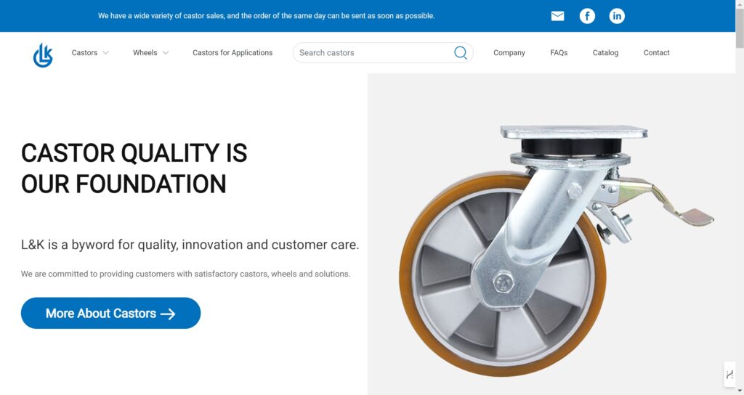
Task: Click the L&K logo icon
Action: (43, 54)
